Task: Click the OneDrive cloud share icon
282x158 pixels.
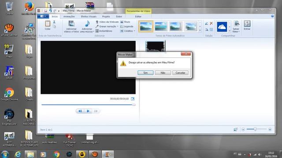Action: coord(222,27)
